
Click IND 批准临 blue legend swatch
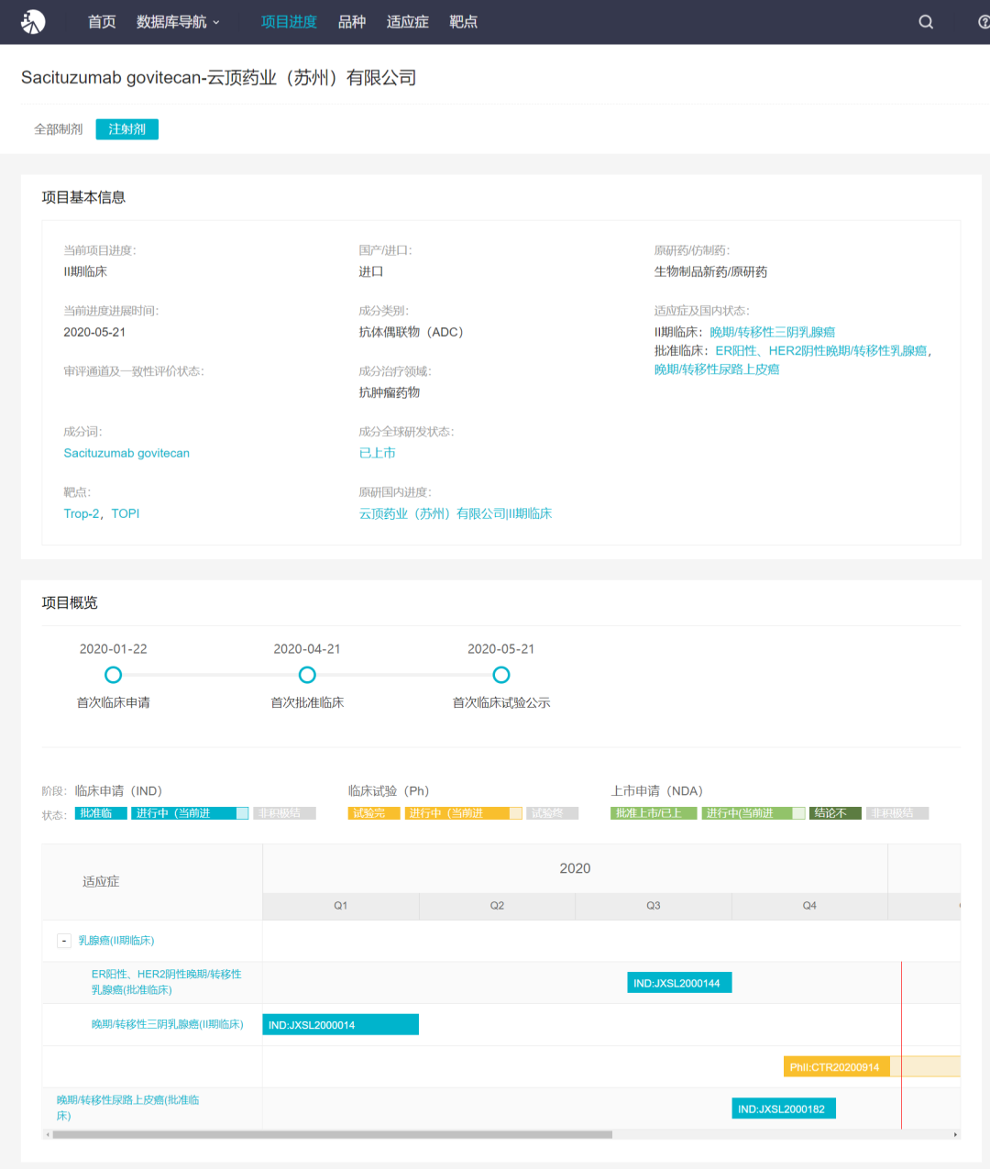click(101, 813)
